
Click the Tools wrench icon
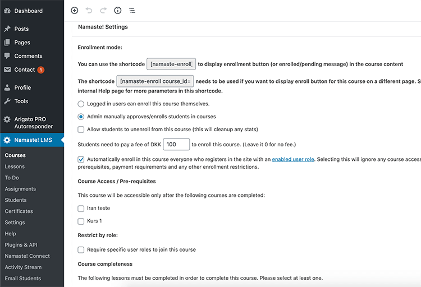click(x=7, y=101)
